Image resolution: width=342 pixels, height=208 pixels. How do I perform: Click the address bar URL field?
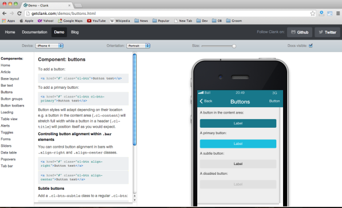[167, 14]
